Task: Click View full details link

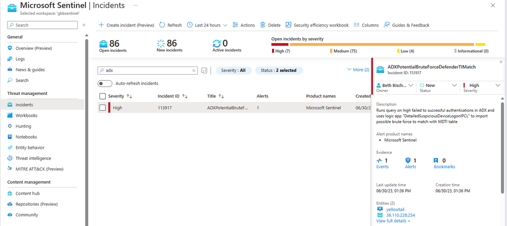Action: (x=393, y=221)
